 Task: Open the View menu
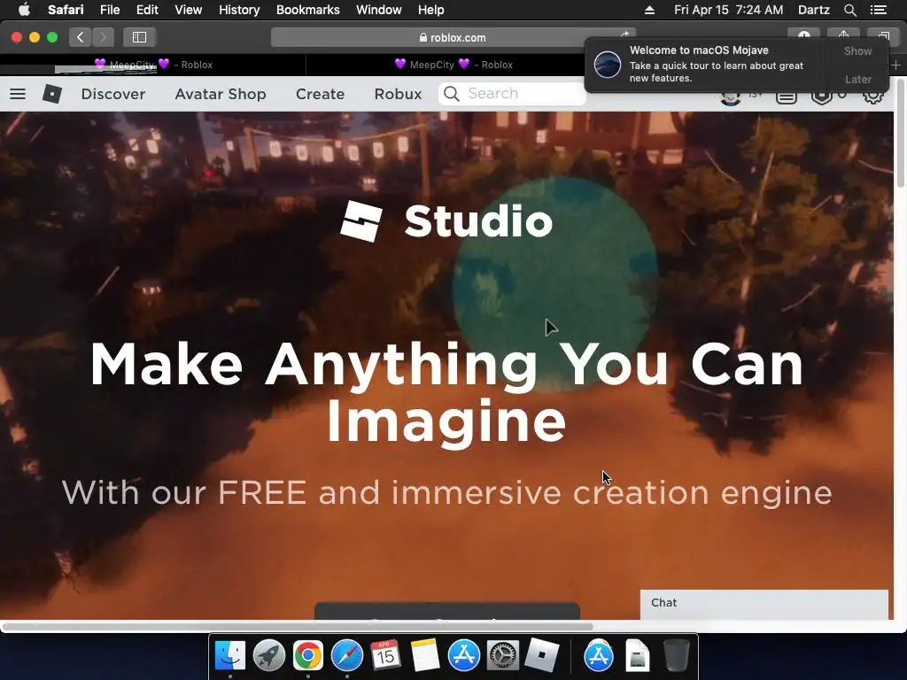coord(188,10)
